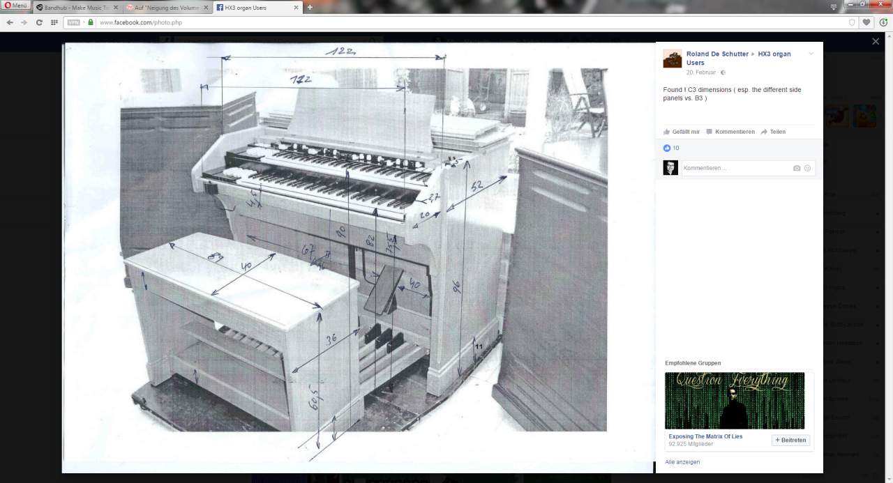Viewport: 893px width, 483px height.
Task: Click the Opera Speed Dial grid icon
Action: [x=54, y=22]
